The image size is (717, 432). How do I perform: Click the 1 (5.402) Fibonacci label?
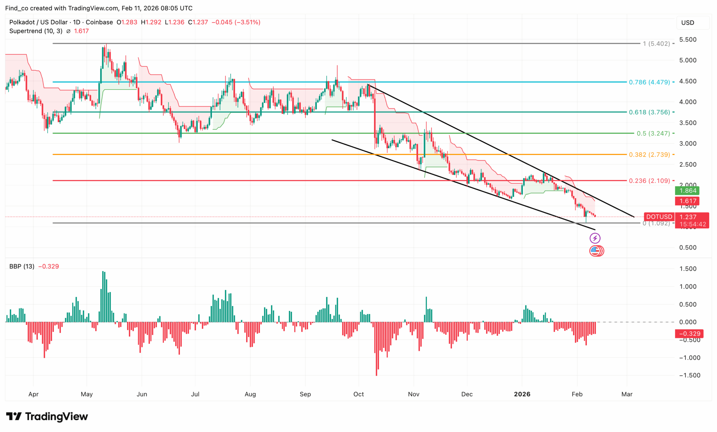point(656,44)
